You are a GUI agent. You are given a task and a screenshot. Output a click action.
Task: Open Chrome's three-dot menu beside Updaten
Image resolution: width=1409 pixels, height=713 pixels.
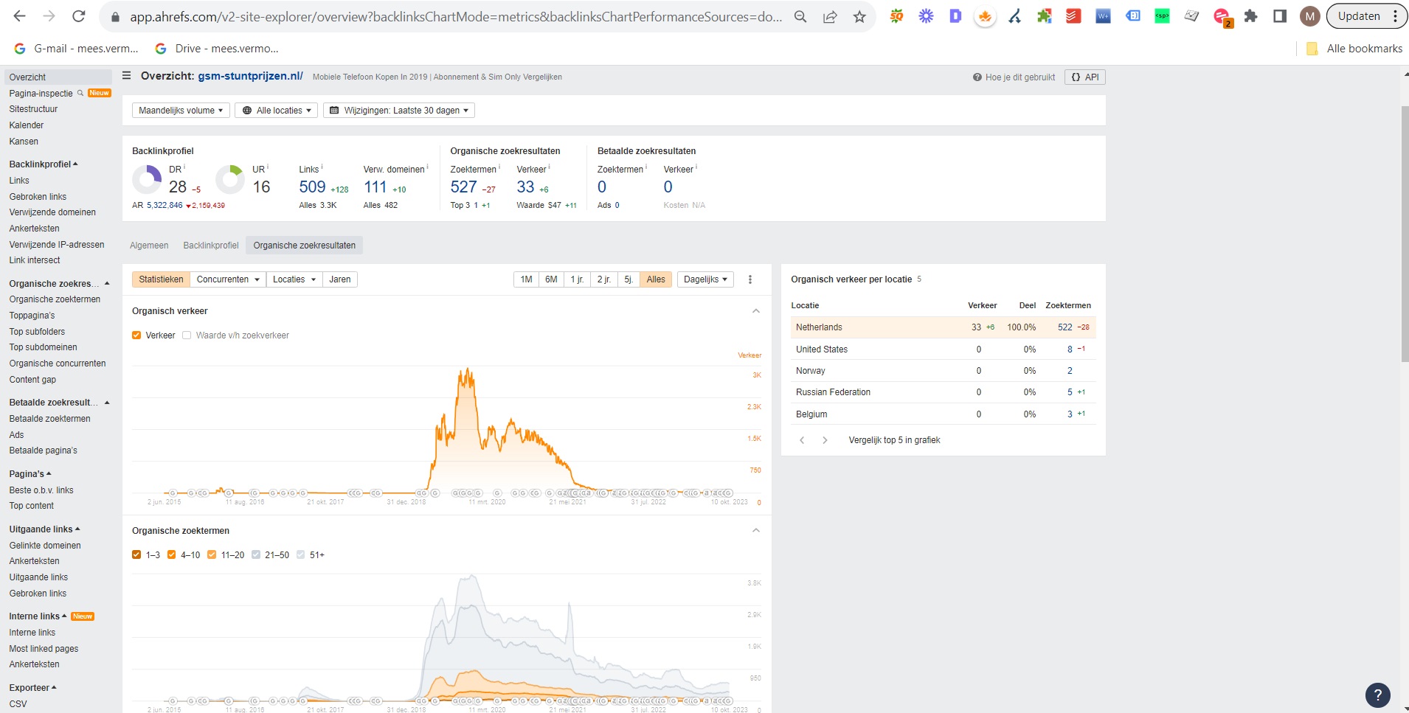click(1395, 16)
